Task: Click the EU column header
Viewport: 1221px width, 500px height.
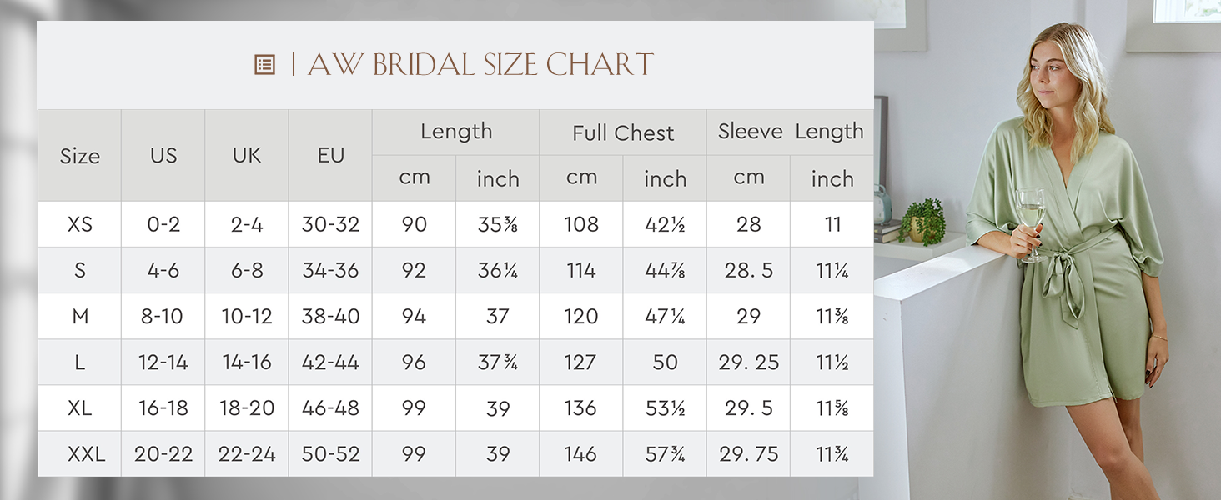Action: pos(330,155)
